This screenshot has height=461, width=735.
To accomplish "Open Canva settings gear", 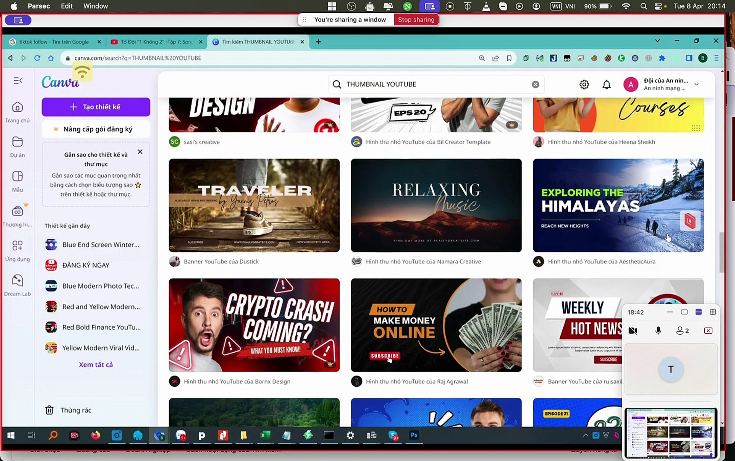I will (584, 84).
